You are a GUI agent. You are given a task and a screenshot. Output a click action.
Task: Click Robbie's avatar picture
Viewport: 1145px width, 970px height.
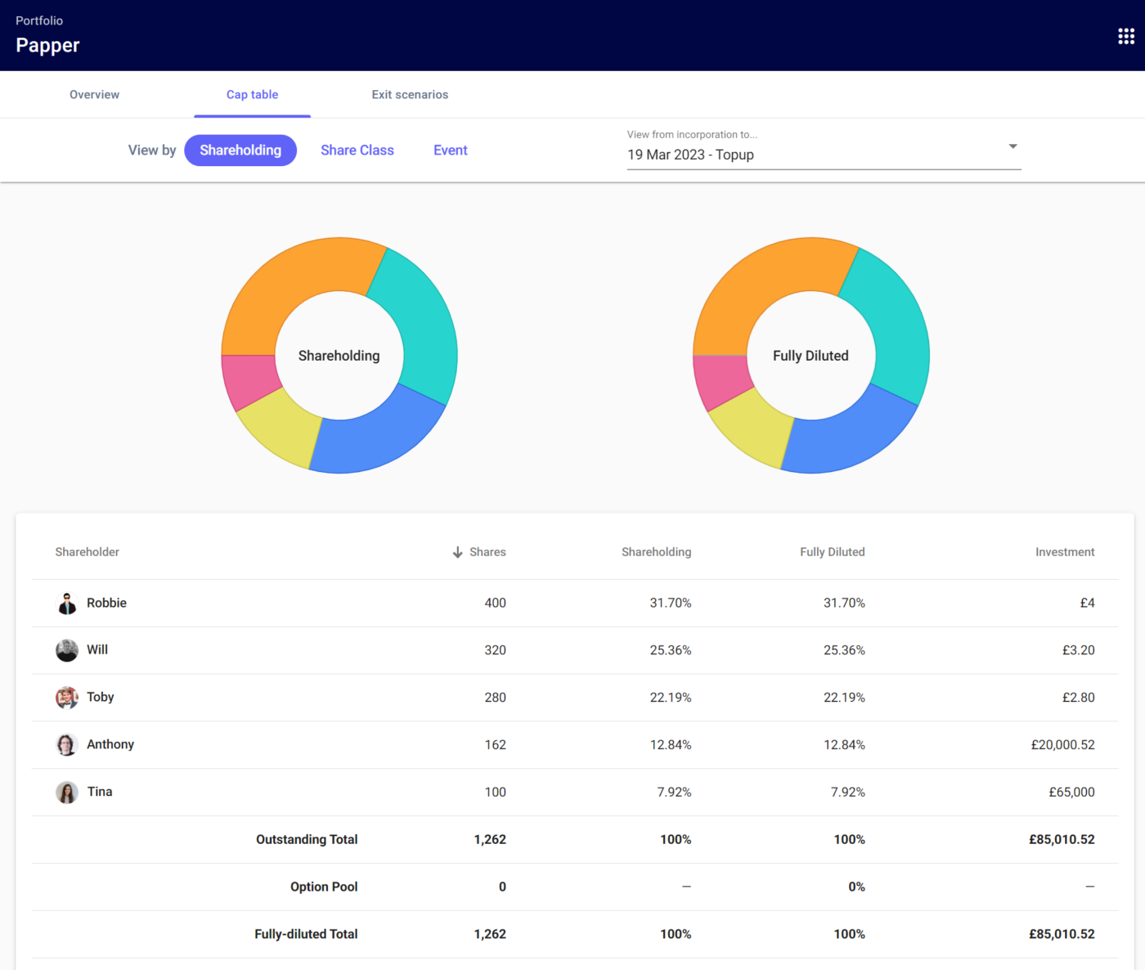pyautogui.click(x=67, y=603)
